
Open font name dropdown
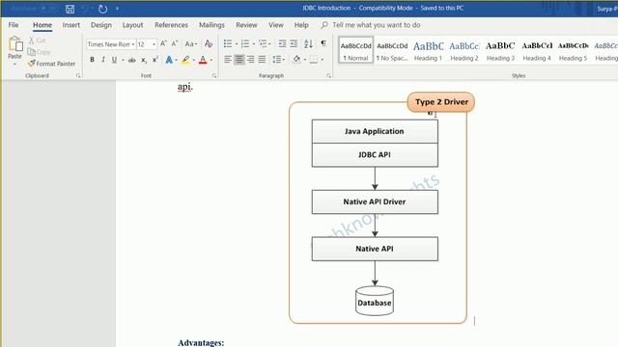point(133,44)
